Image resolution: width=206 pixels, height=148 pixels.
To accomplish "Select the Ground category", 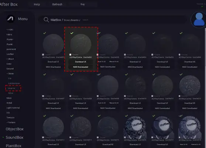I will pyautogui.click(x=10, y=69).
